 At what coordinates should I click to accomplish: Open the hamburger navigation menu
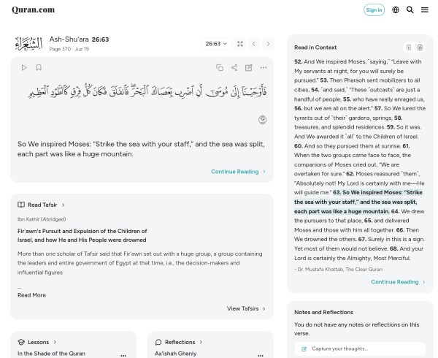coord(425,10)
